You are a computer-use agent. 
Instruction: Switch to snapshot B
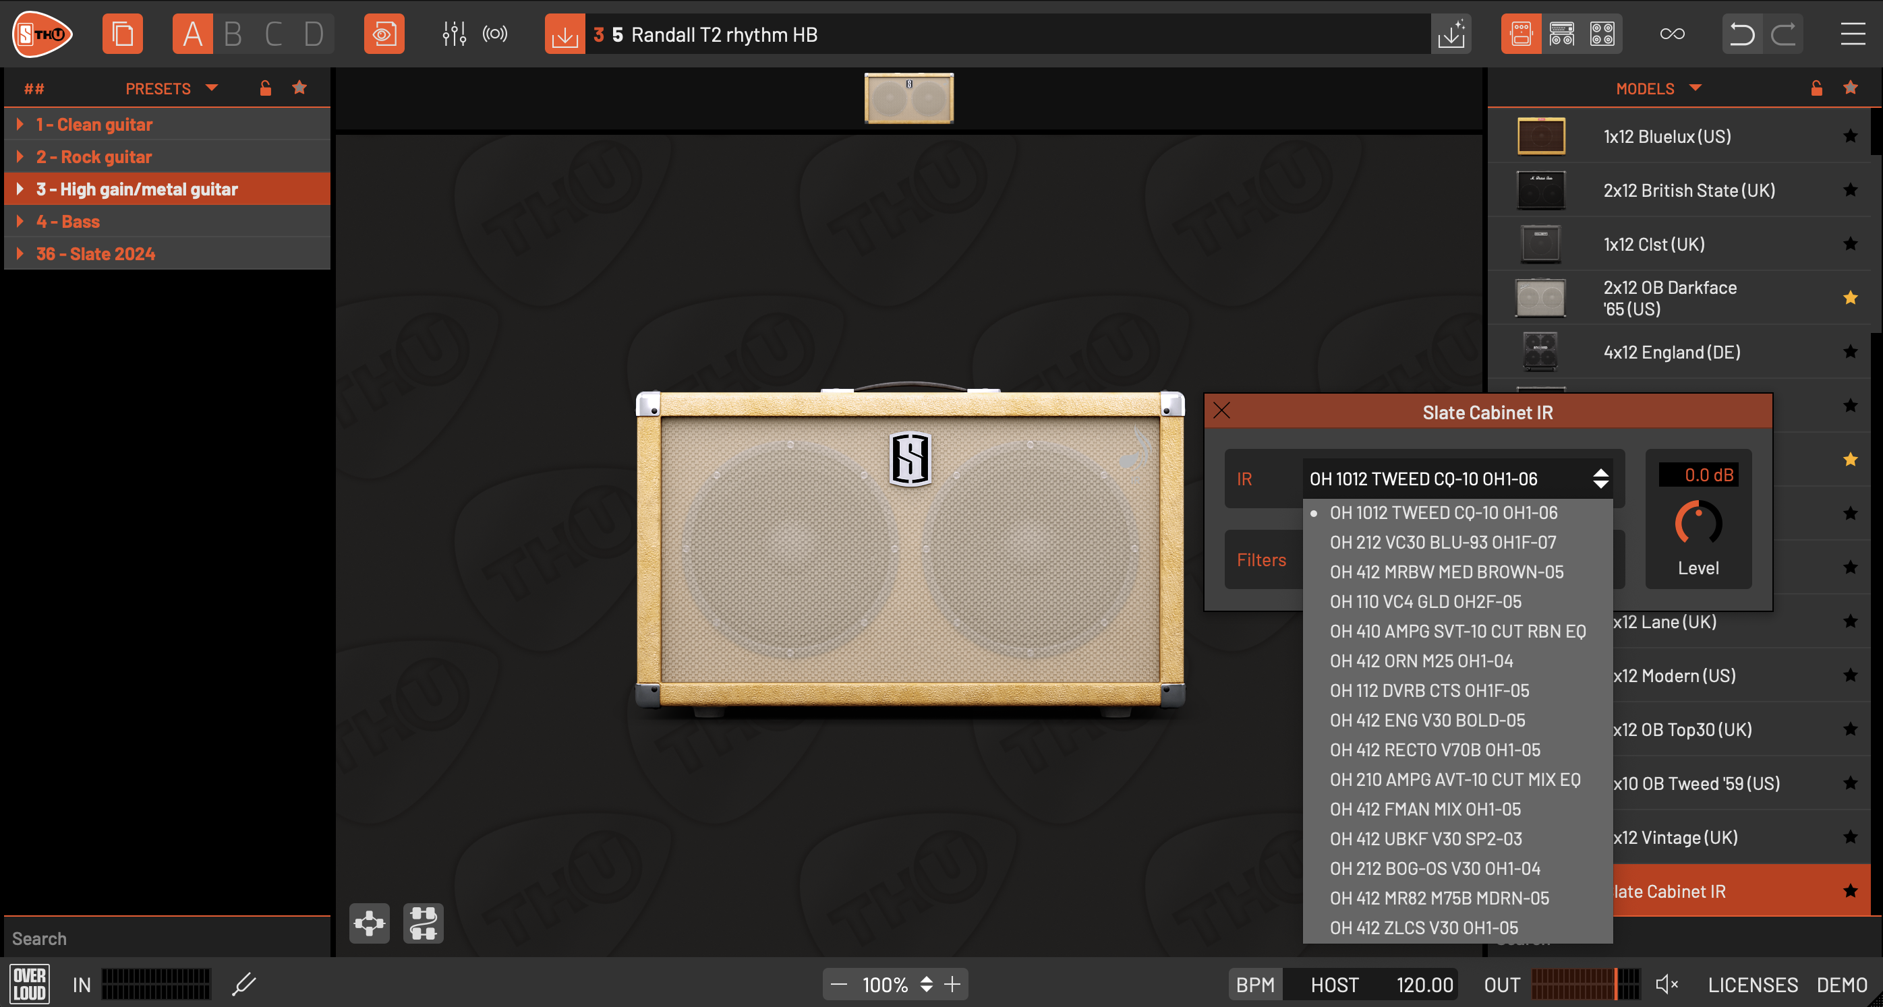[233, 34]
